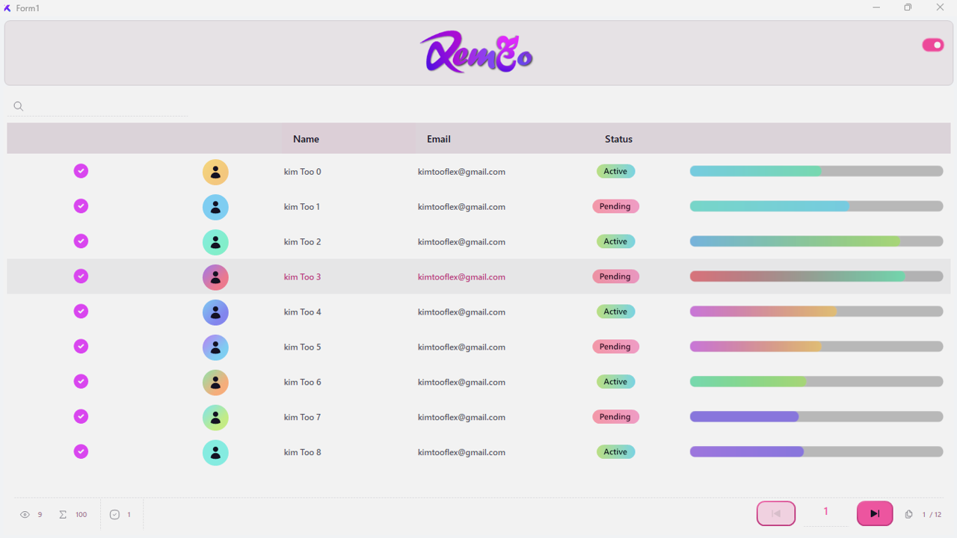The image size is (957, 538).
Task: Sort by the Email column header
Action: point(438,139)
